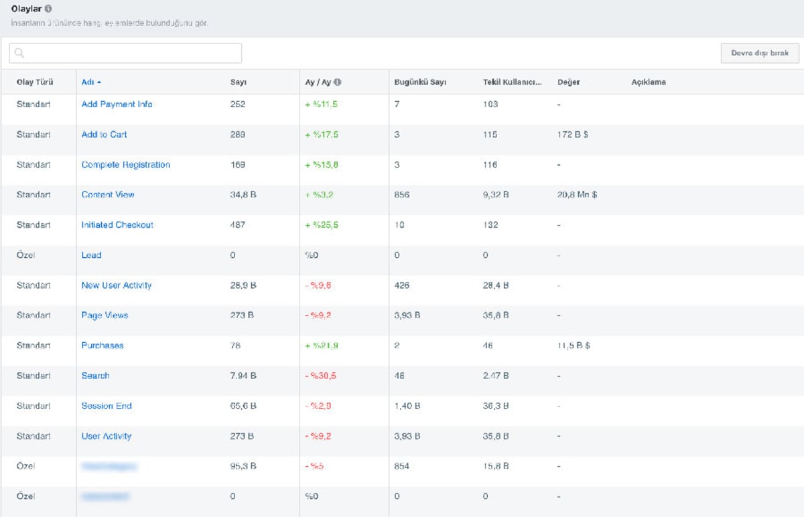Viewport: 804px width, 517px height.
Task: Sort by the Adı column arrow
Action: [x=99, y=82]
